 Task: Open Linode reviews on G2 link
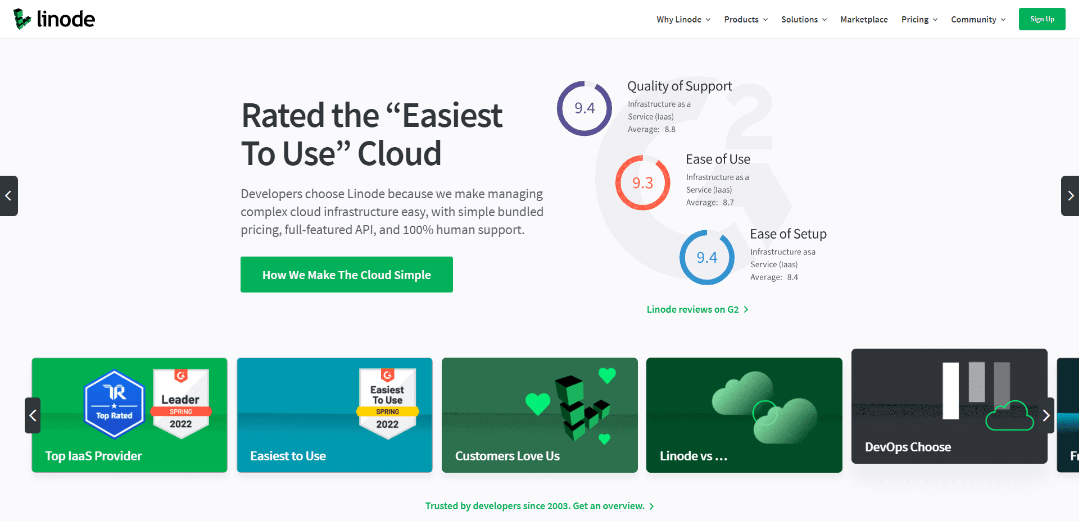click(x=697, y=309)
